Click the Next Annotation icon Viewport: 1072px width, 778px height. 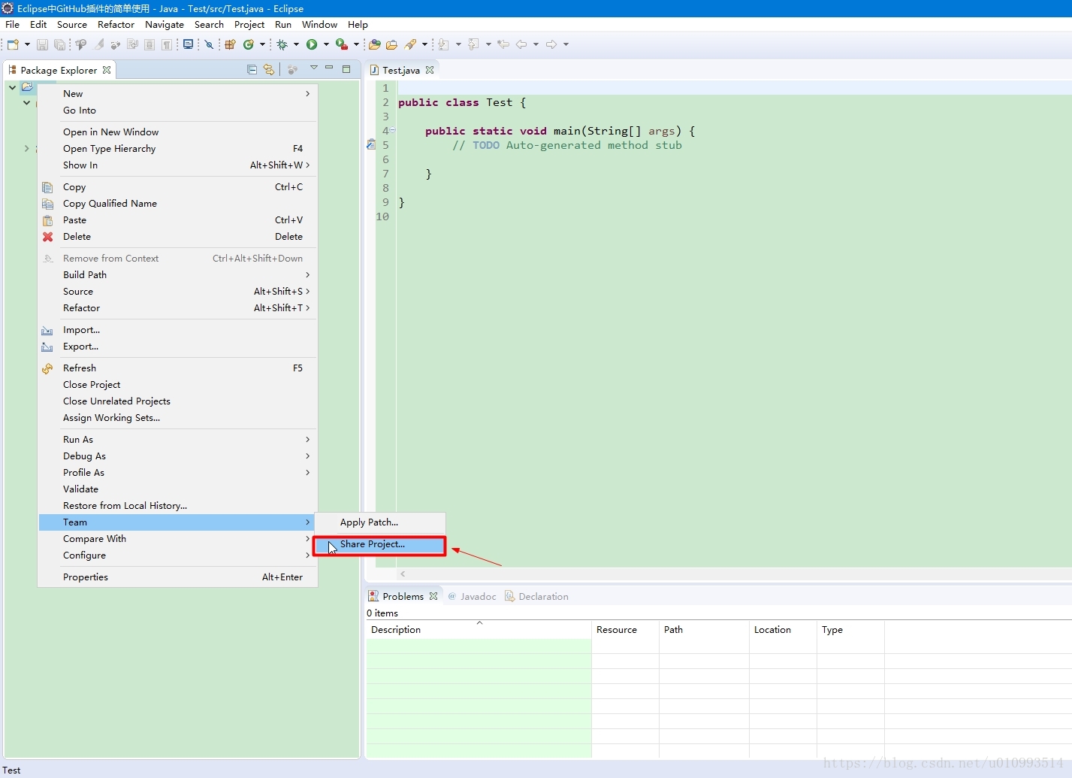coord(442,44)
